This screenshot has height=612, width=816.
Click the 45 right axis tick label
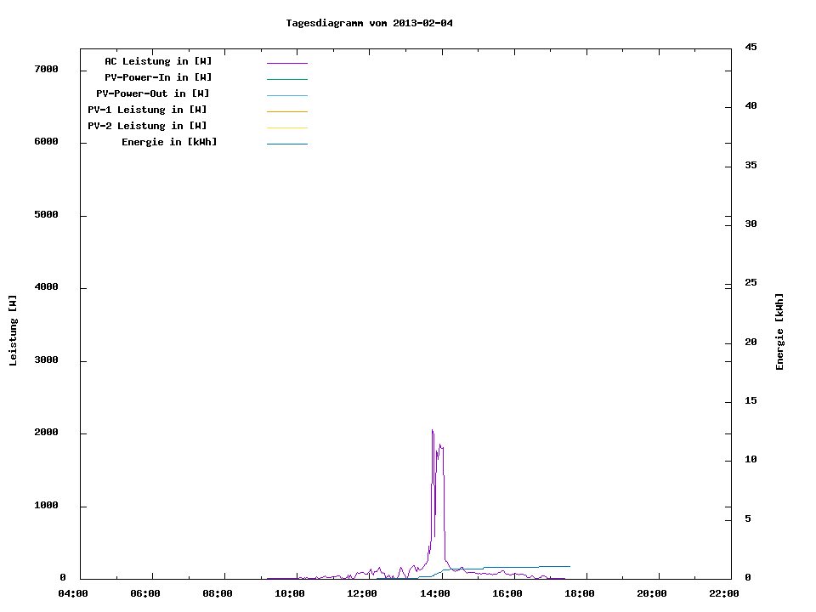(751, 47)
